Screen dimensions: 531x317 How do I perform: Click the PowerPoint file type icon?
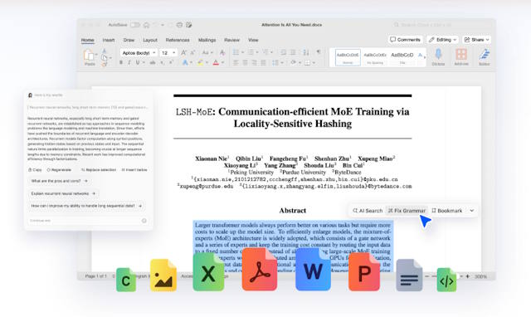364,272
